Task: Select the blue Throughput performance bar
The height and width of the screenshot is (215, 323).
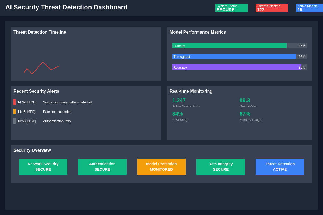Action: click(x=234, y=56)
